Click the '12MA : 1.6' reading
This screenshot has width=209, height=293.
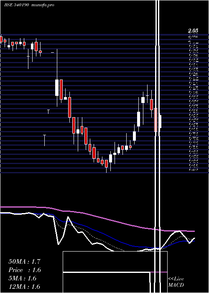tap(24, 286)
